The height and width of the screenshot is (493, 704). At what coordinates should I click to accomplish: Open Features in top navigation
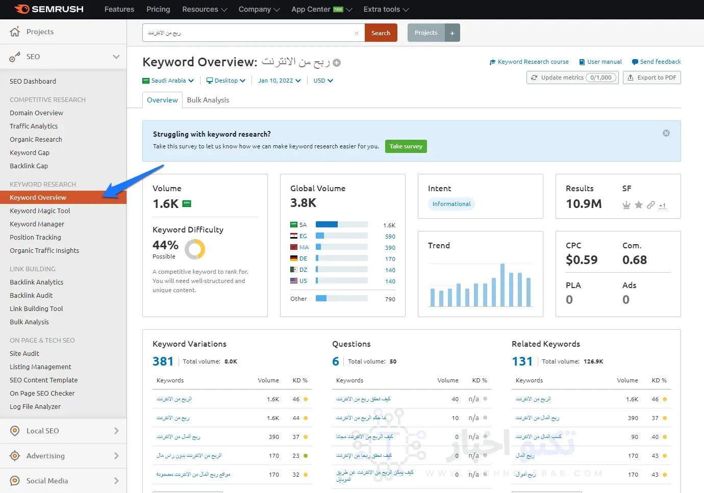(119, 9)
